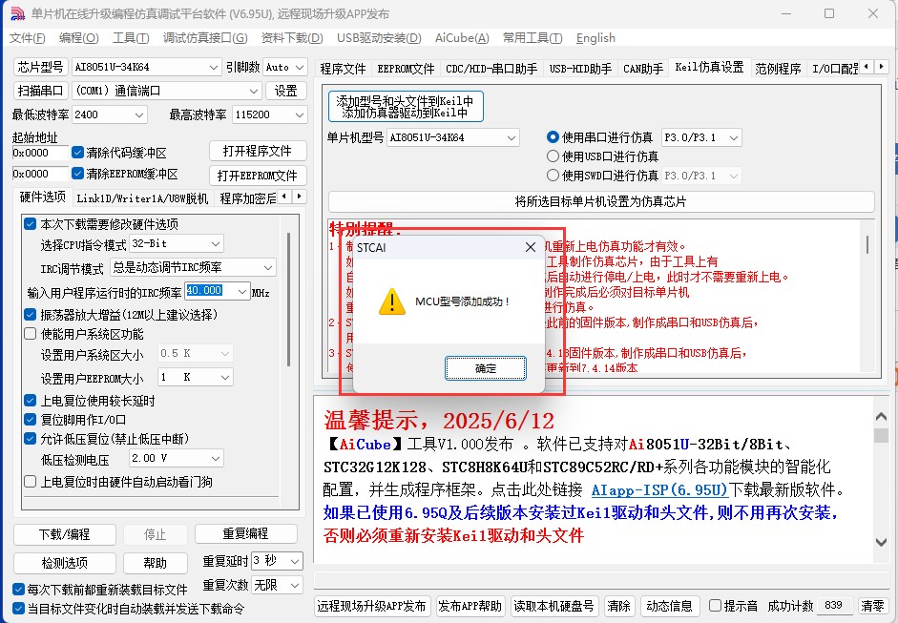Switch to CDC/HID-串口助手 tab

[x=491, y=69]
